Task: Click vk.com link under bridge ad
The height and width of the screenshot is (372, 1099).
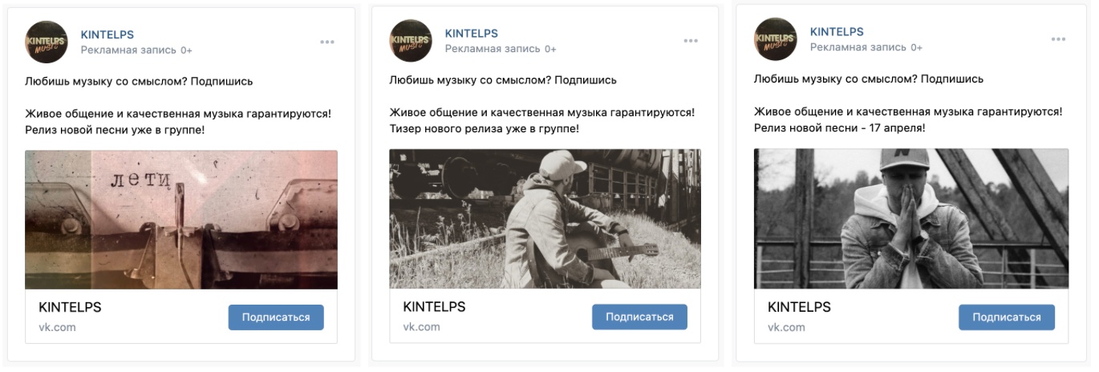Action: (786, 327)
